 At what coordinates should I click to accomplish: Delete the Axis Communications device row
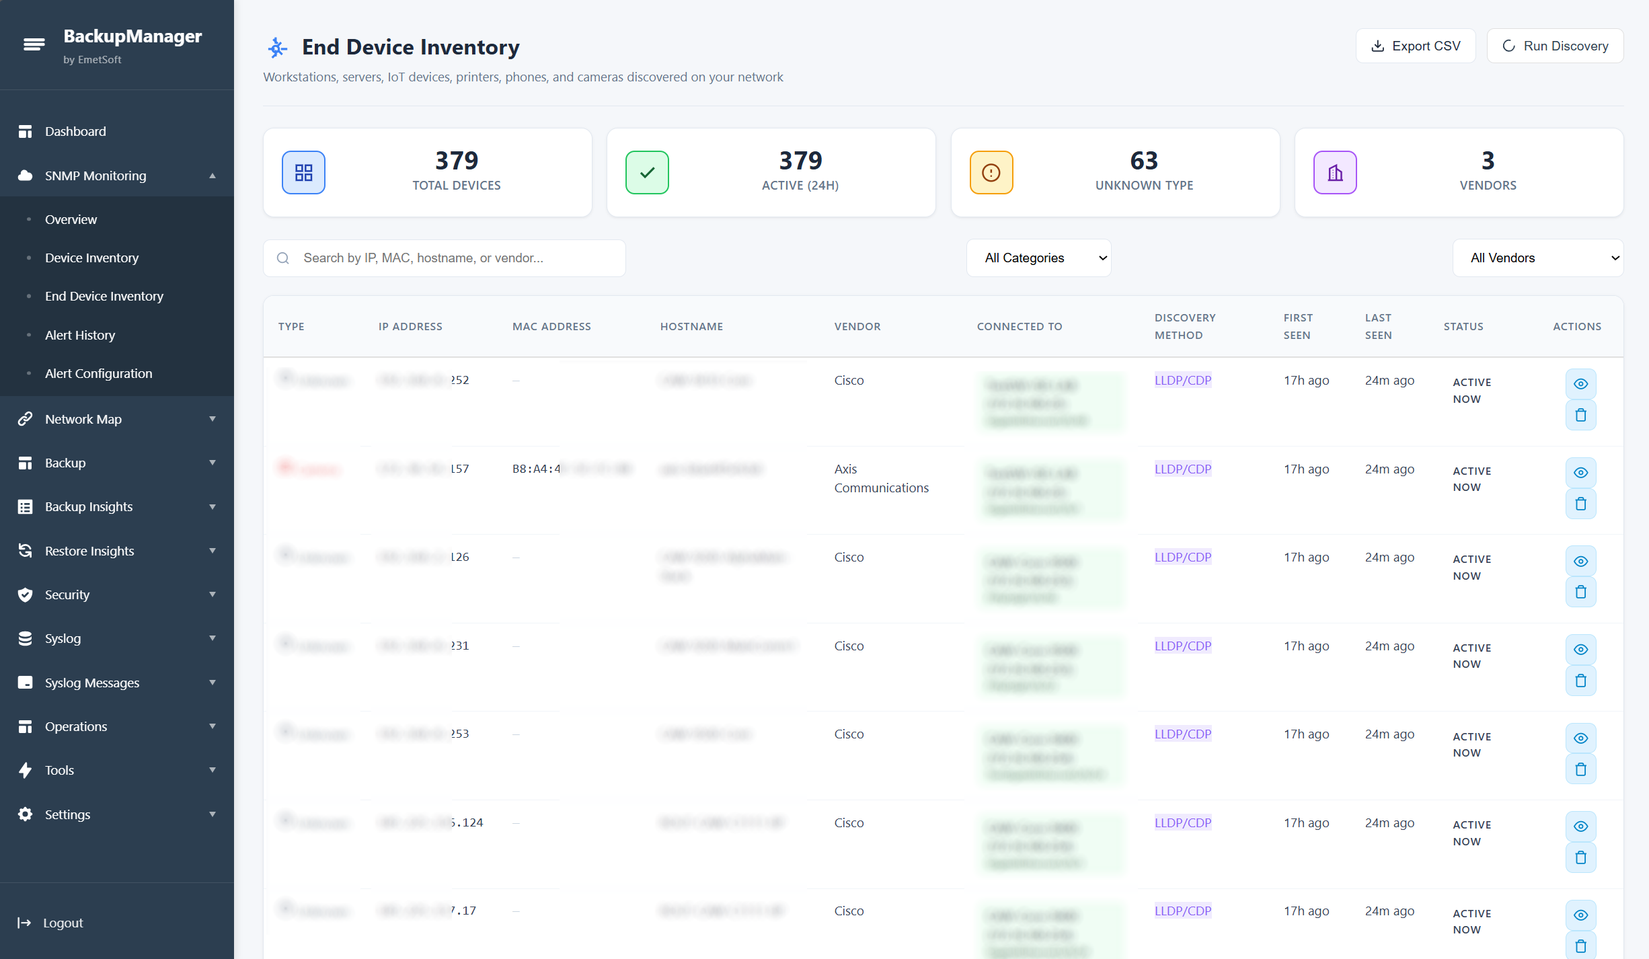coord(1580,504)
